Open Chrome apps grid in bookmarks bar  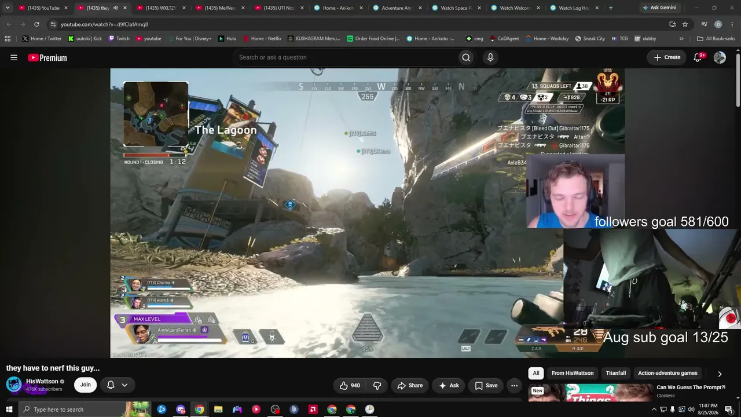point(8,39)
